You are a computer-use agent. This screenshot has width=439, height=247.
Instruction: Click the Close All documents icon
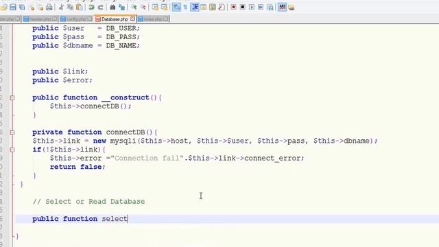coord(40,7)
